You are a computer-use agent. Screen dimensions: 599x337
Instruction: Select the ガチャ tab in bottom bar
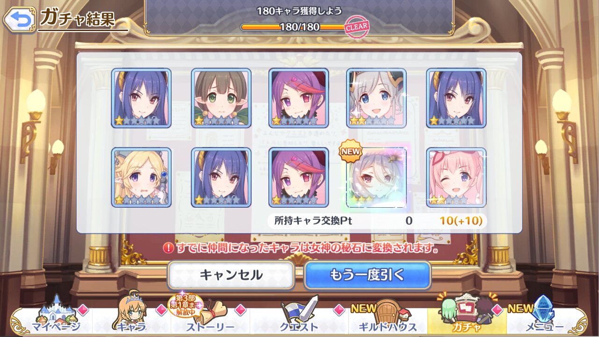click(x=467, y=314)
